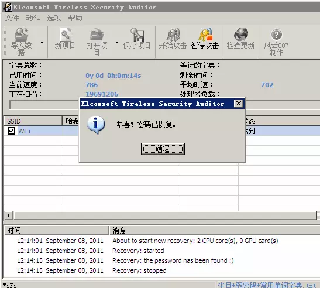Select the WiFi row SSID text
This screenshot has height=288, width=320.
24,131
